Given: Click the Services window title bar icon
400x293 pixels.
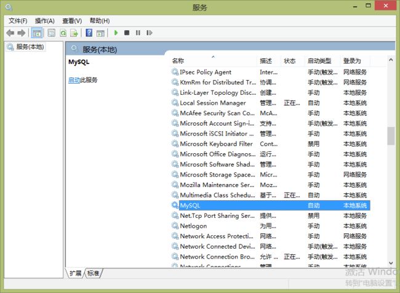Looking at the screenshot, I should click(x=9, y=7).
